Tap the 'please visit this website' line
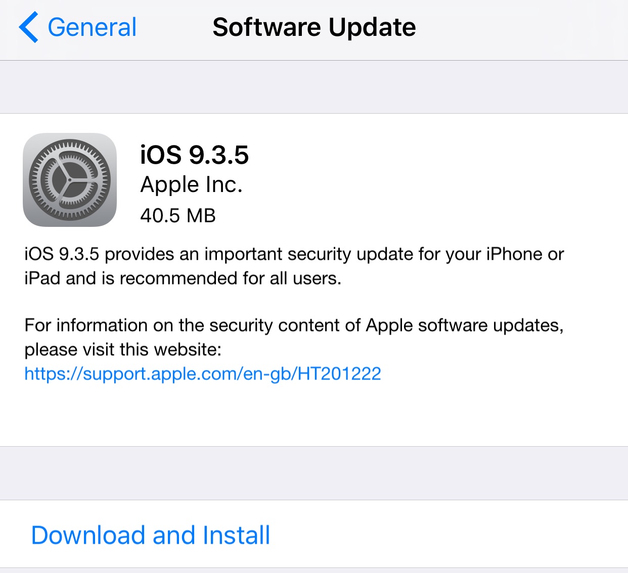The height and width of the screenshot is (573, 628). click(123, 350)
